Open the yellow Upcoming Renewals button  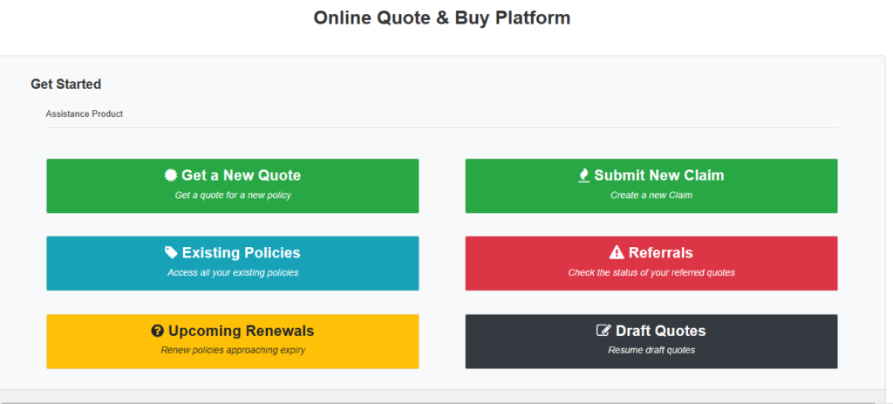(x=233, y=341)
